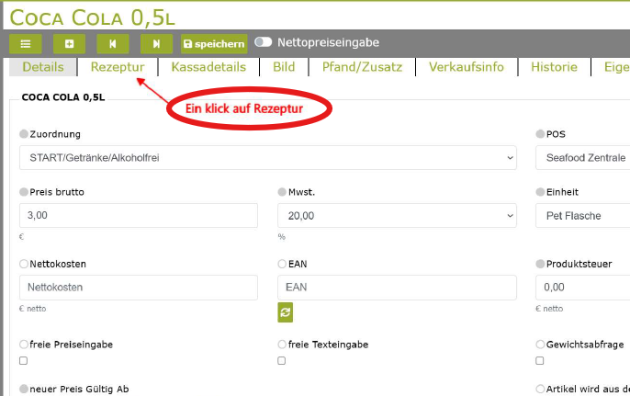Image resolution: width=630 pixels, height=396 pixels.
Task: Open the Rezeptur tab
Action: (x=118, y=67)
